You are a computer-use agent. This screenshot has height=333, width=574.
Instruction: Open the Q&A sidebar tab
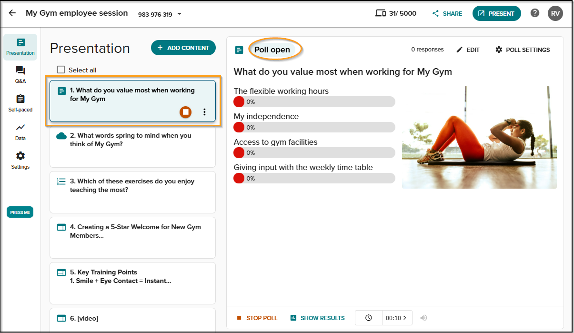click(x=20, y=75)
